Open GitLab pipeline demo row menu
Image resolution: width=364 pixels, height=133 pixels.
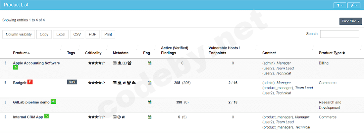pos(5,102)
